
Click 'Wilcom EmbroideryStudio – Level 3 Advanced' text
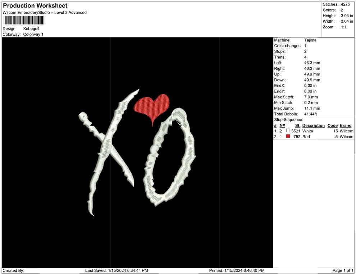pyautogui.click(x=45, y=13)
